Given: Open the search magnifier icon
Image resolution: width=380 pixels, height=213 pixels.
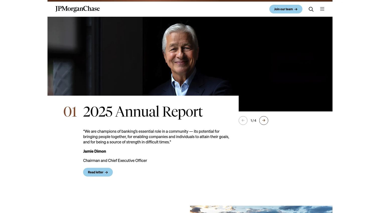Looking at the screenshot, I should (x=311, y=9).
